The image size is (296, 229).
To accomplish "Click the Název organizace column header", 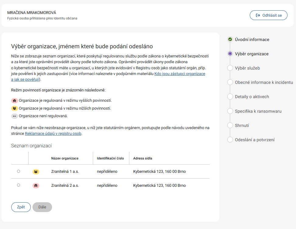I will (65, 158).
